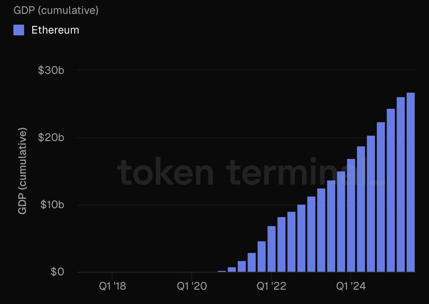Click the Ethereum legend color swatch

pos(19,30)
